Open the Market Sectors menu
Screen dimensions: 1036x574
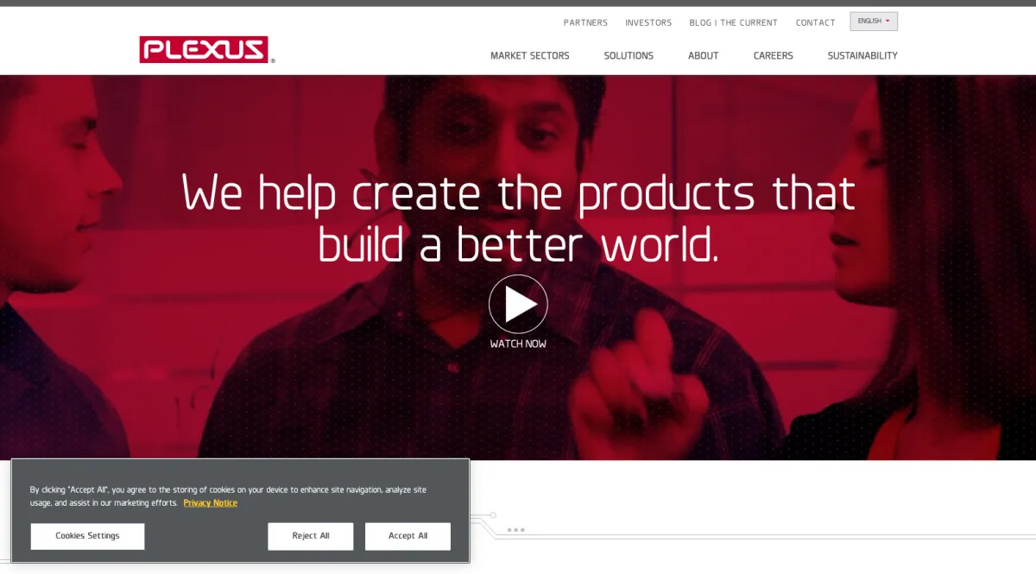[530, 55]
